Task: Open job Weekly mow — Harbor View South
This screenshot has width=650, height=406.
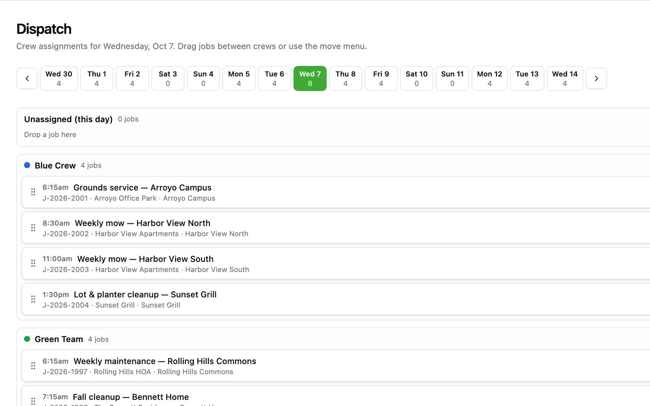Action: coord(145,259)
